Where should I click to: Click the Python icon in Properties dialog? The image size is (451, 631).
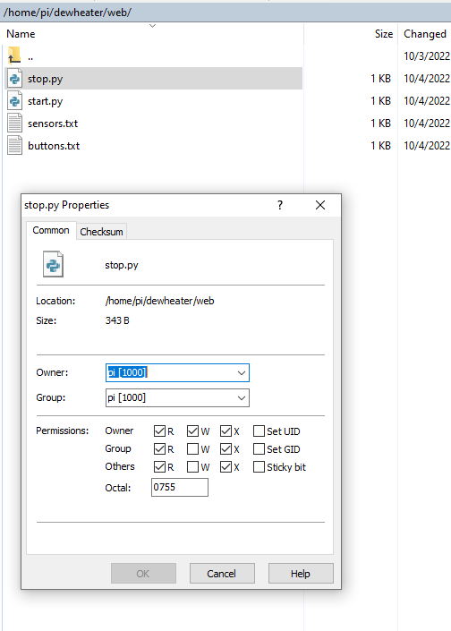[53, 264]
